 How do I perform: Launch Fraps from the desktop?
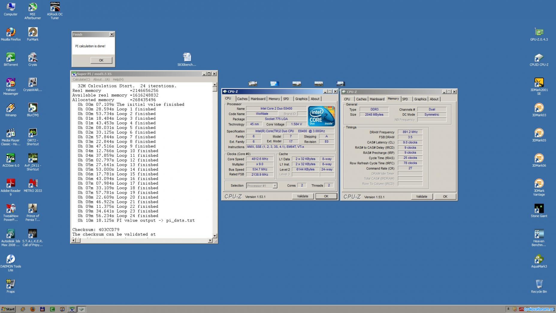coord(11,286)
